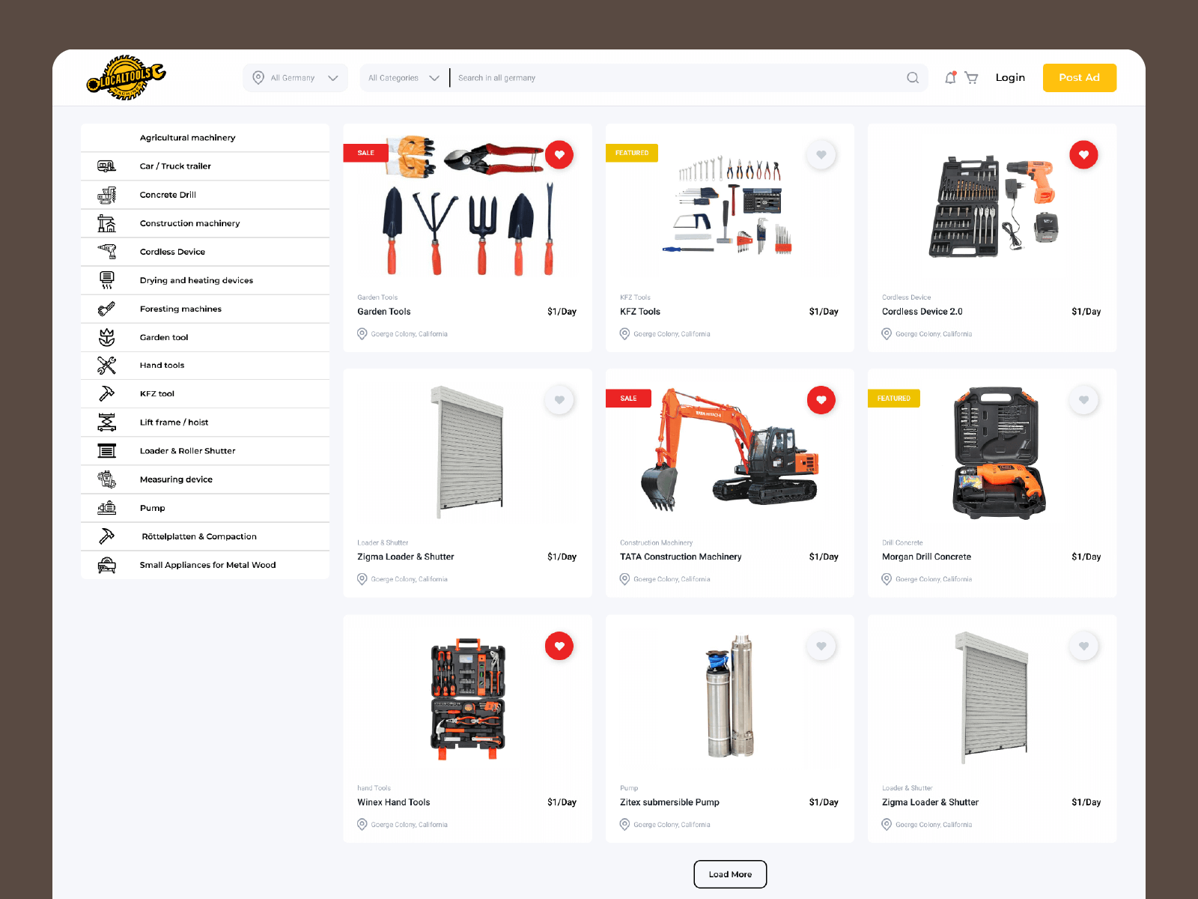Favorite the first Zigma Loader & Shutter heart
The image size is (1198, 899).
click(559, 400)
